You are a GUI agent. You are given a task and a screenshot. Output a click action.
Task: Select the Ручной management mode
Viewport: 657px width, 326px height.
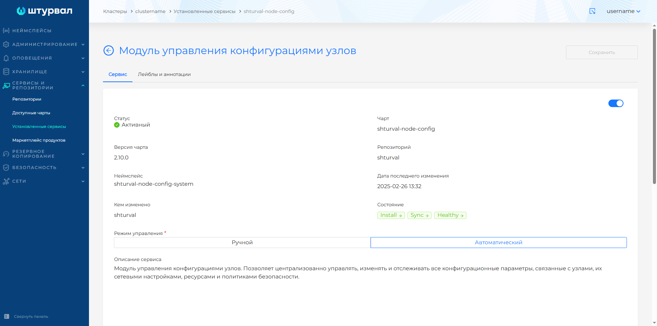[x=242, y=243]
